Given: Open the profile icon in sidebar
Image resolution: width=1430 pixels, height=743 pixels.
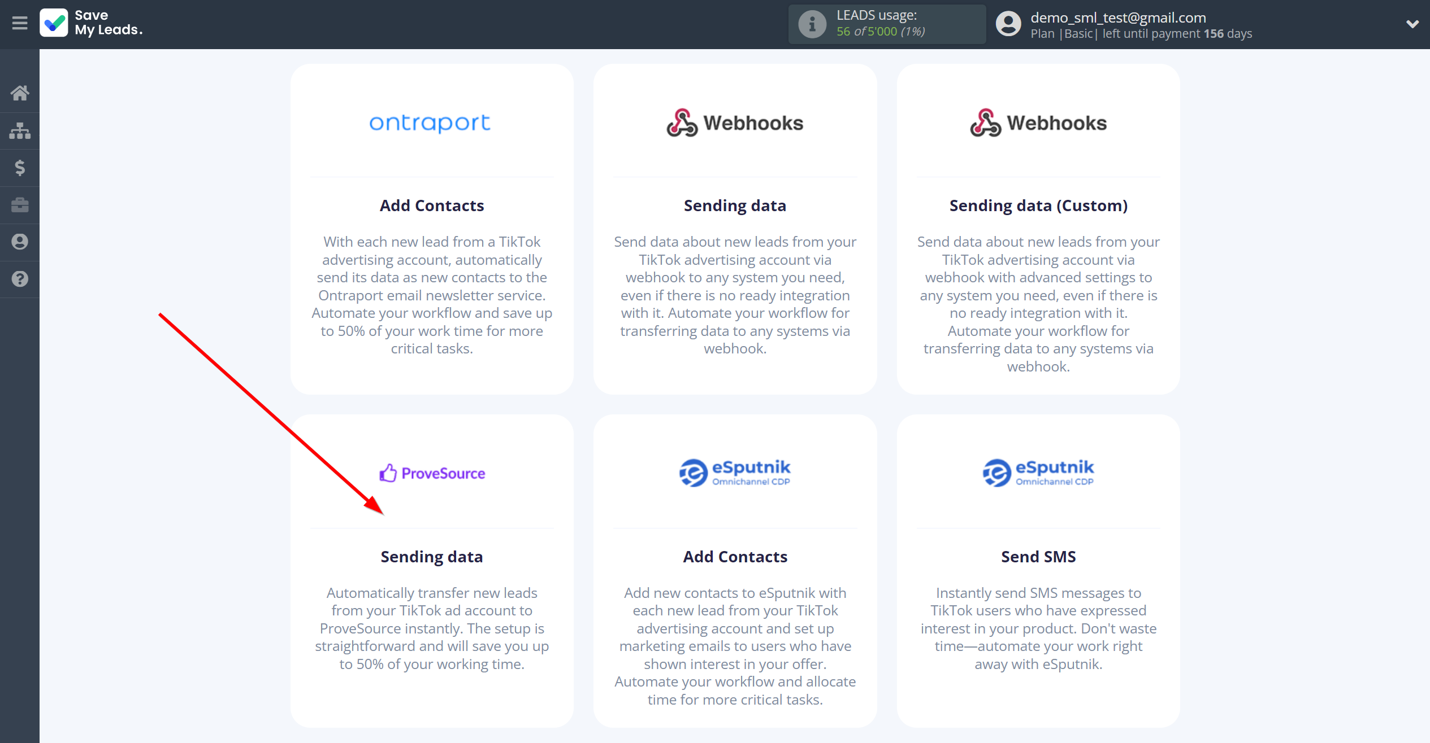Looking at the screenshot, I should pos(20,242).
